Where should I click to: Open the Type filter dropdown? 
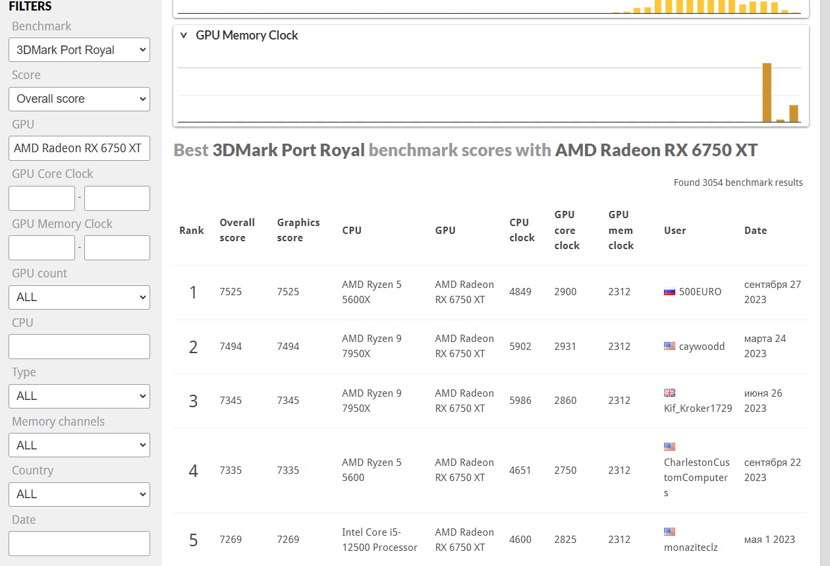point(79,396)
